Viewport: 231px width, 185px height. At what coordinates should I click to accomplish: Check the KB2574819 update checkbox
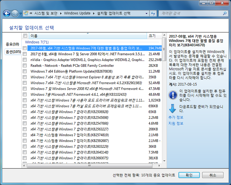tap(25, 135)
